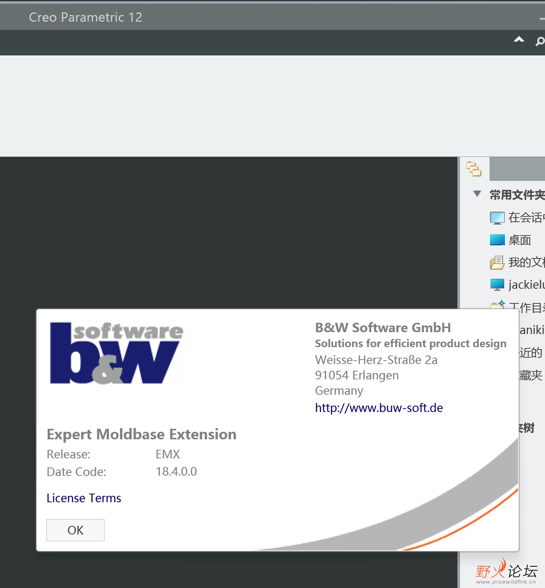Image resolution: width=545 pixels, height=588 pixels.
Task: Click the EMX release value
Action: click(x=168, y=454)
